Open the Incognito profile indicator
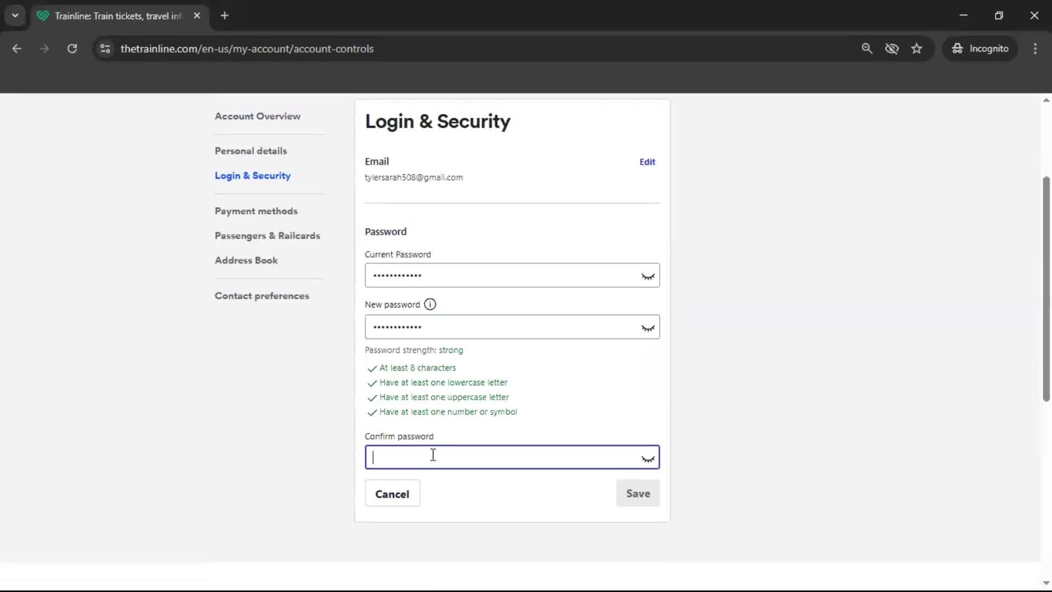The image size is (1052, 592). pyautogui.click(x=980, y=48)
